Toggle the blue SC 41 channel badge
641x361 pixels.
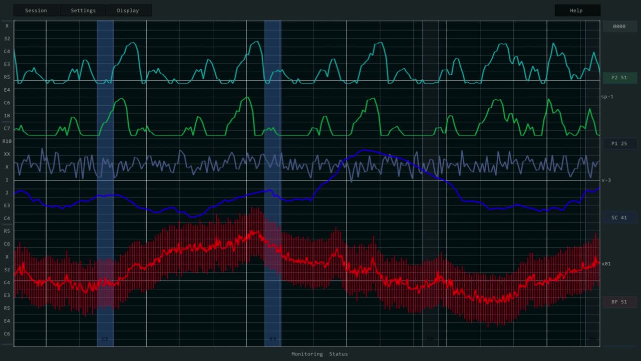[619, 218]
